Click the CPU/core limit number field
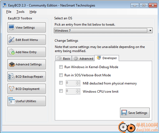The image size is (159, 133). [71, 91]
